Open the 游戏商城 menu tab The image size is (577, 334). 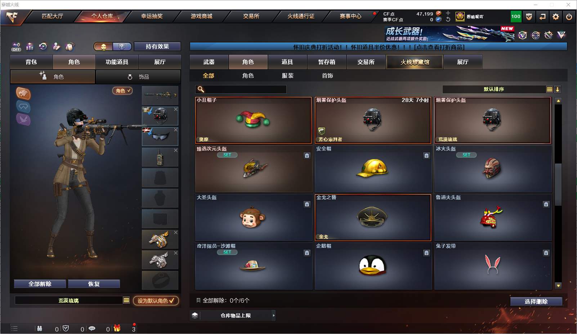pyautogui.click(x=201, y=16)
